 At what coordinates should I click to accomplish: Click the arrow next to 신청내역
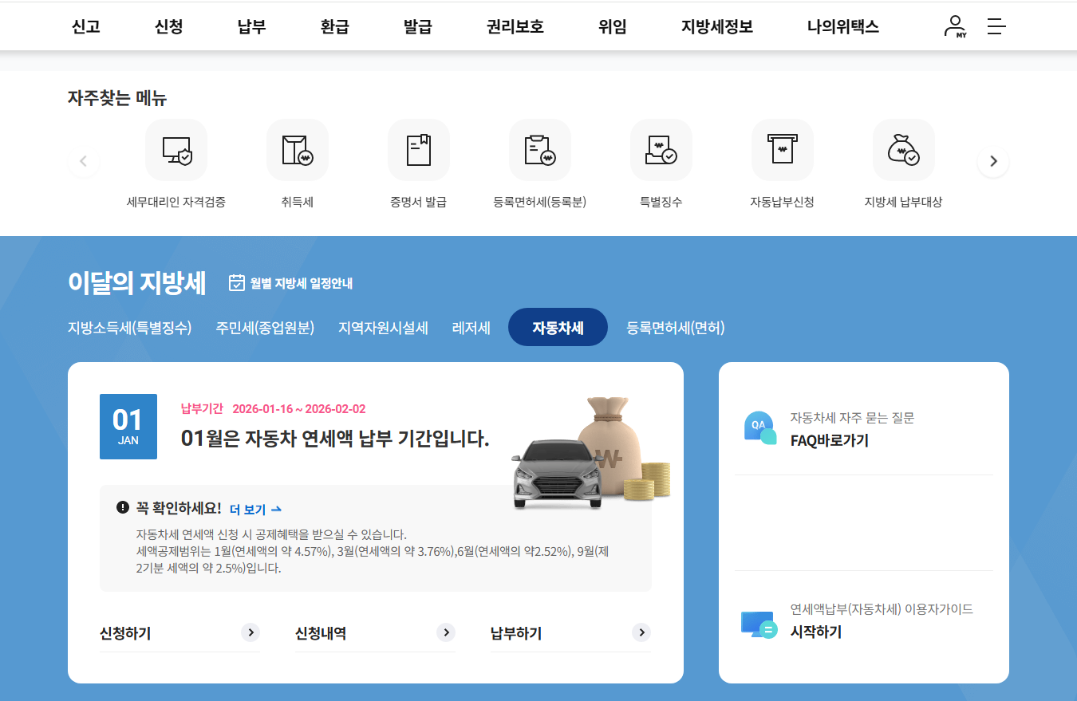tap(446, 632)
